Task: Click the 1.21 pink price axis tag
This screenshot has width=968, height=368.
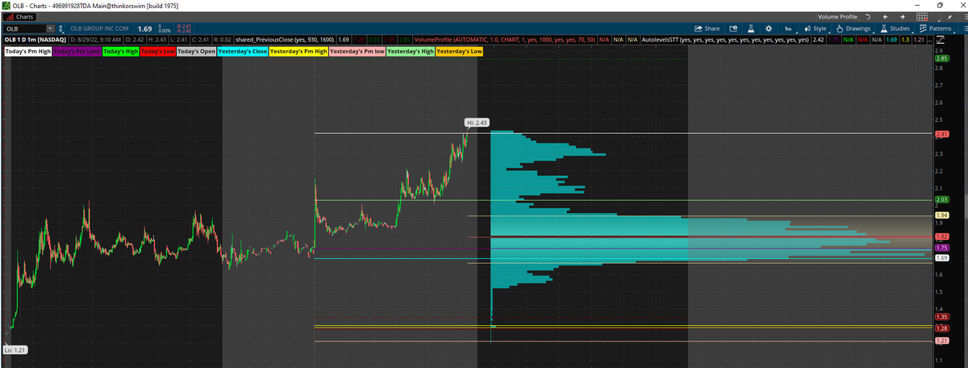Action: point(941,341)
